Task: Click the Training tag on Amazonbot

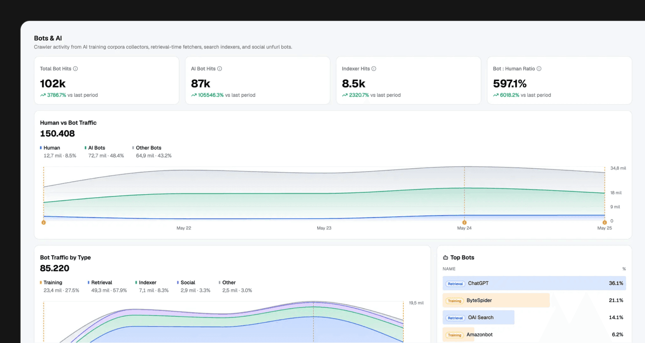Action: pyautogui.click(x=455, y=335)
